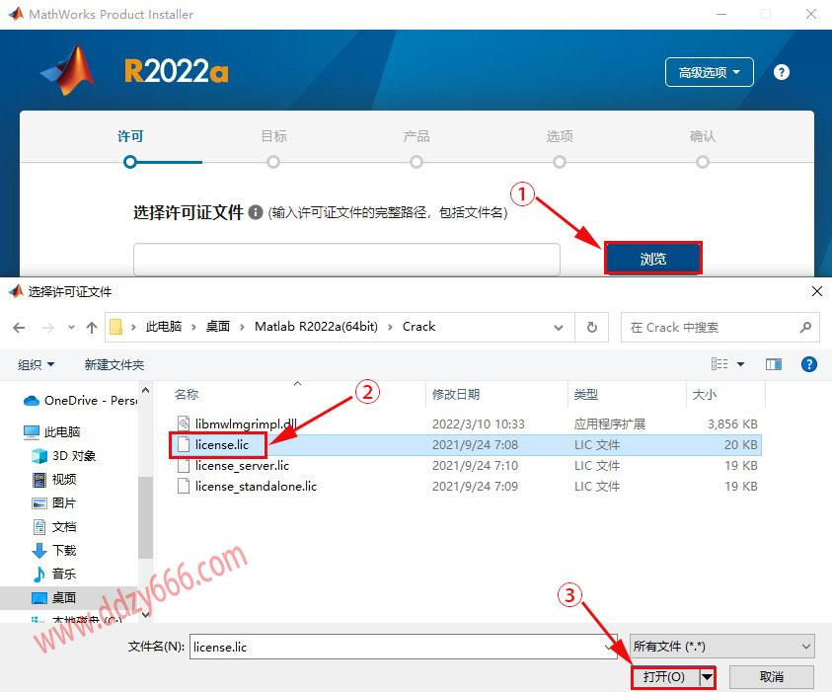Close the 选择许可证文件 dialog
The image size is (832, 692).
pos(817,291)
